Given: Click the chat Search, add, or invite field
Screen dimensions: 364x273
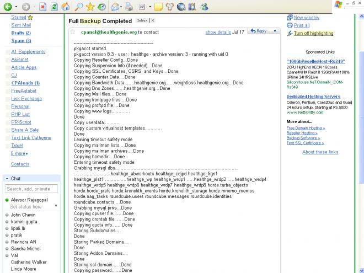Looking at the screenshot, I should coord(31,189).
